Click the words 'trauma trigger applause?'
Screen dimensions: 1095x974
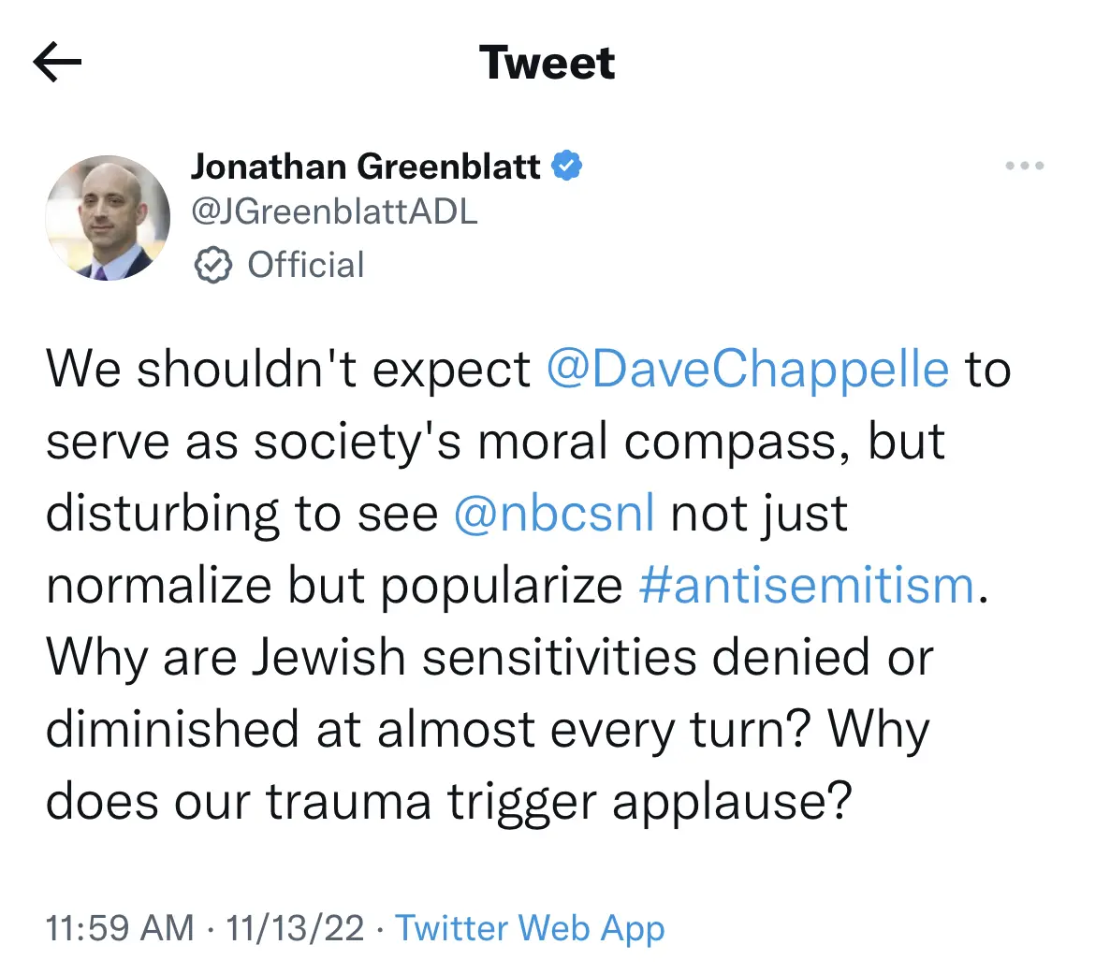pyautogui.click(x=559, y=801)
